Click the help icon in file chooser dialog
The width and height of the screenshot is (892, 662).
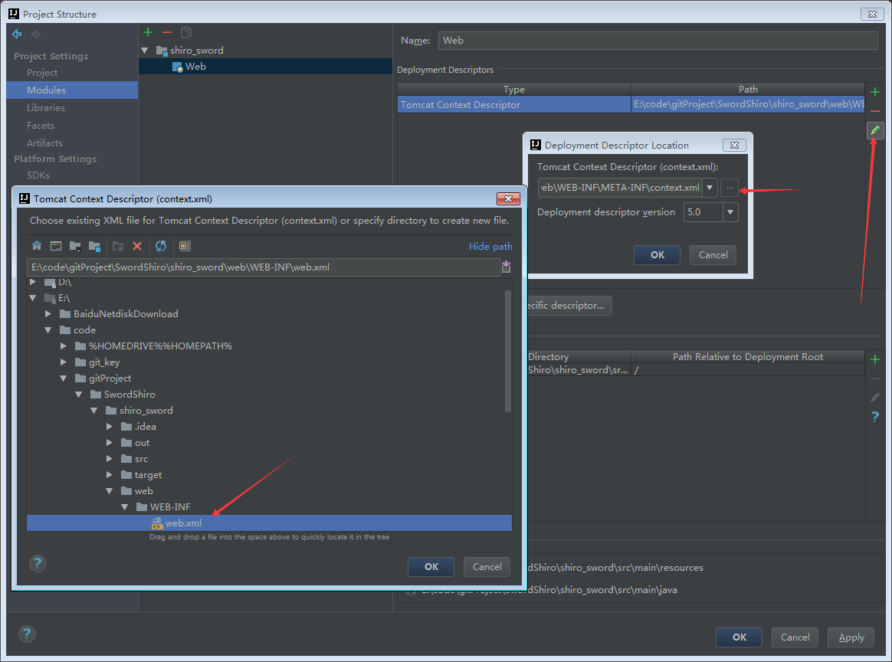point(38,564)
